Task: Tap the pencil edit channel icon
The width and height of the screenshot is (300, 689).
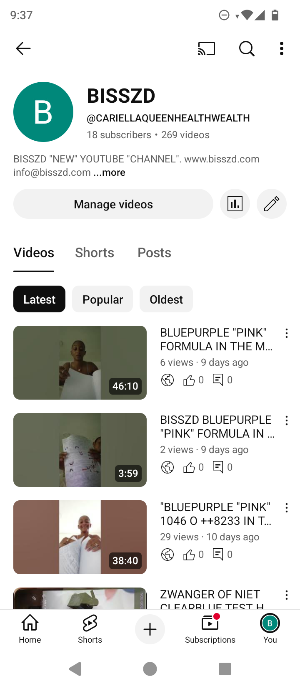Action: pyautogui.click(x=272, y=204)
